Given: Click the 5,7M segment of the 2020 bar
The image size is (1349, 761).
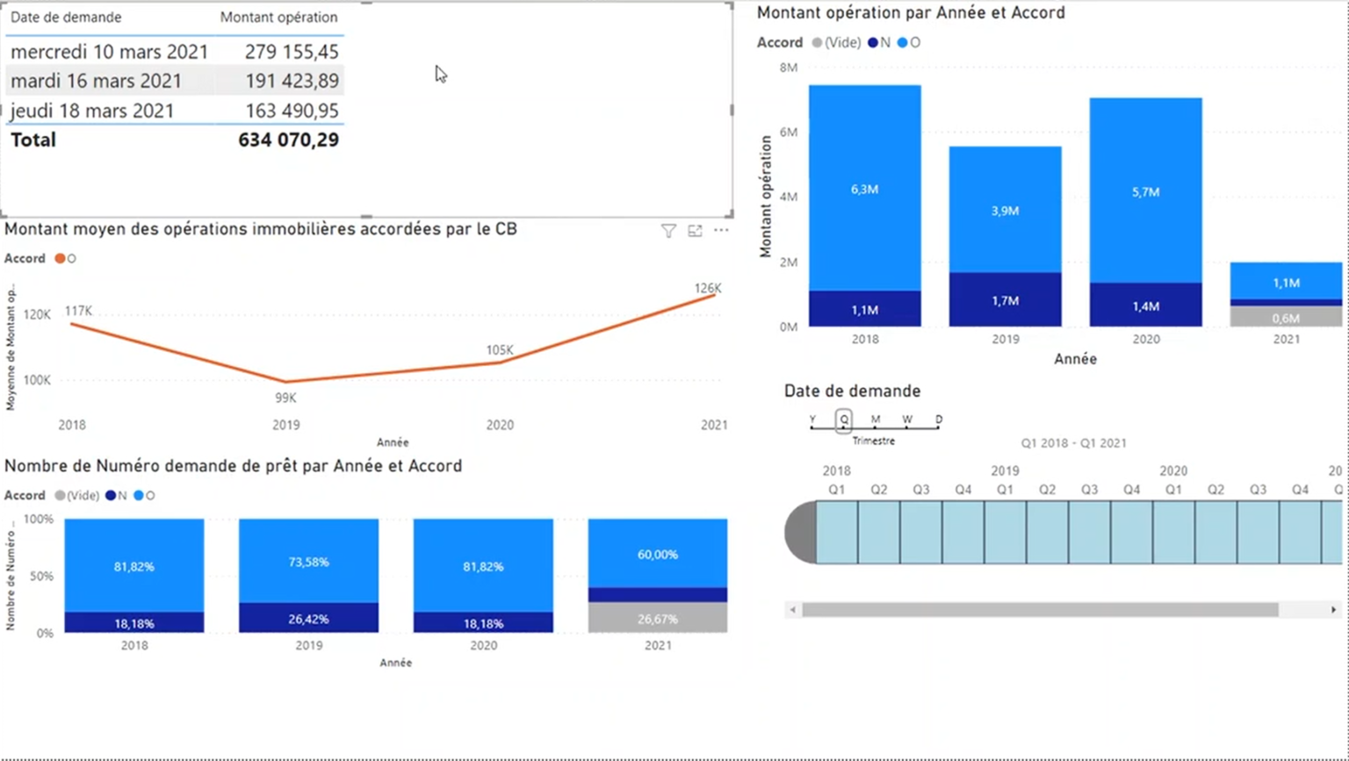Looking at the screenshot, I should point(1144,191).
